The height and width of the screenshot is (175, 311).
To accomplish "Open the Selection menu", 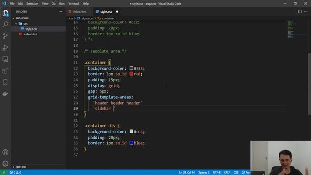I will (33, 3).
